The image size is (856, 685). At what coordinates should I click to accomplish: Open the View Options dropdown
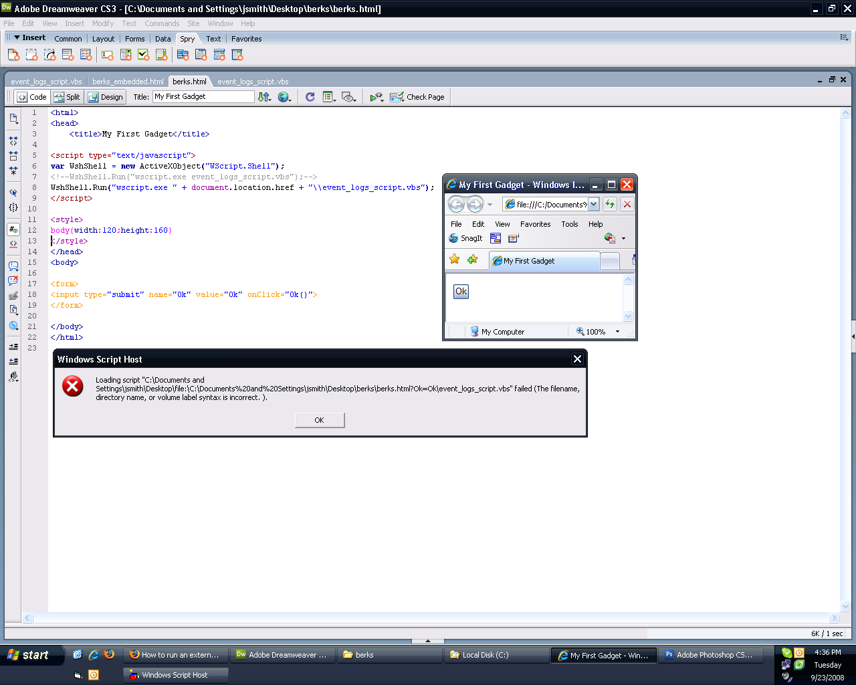coord(329,96)
